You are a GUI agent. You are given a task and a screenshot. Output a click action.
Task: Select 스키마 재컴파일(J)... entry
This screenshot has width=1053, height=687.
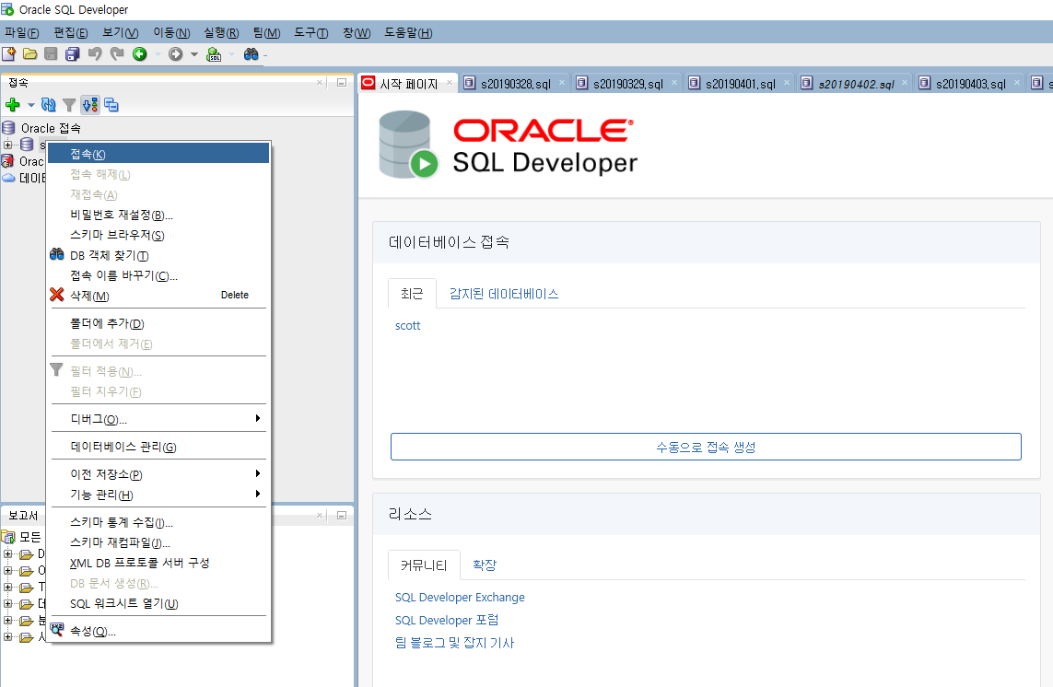[x=158, y=542]
